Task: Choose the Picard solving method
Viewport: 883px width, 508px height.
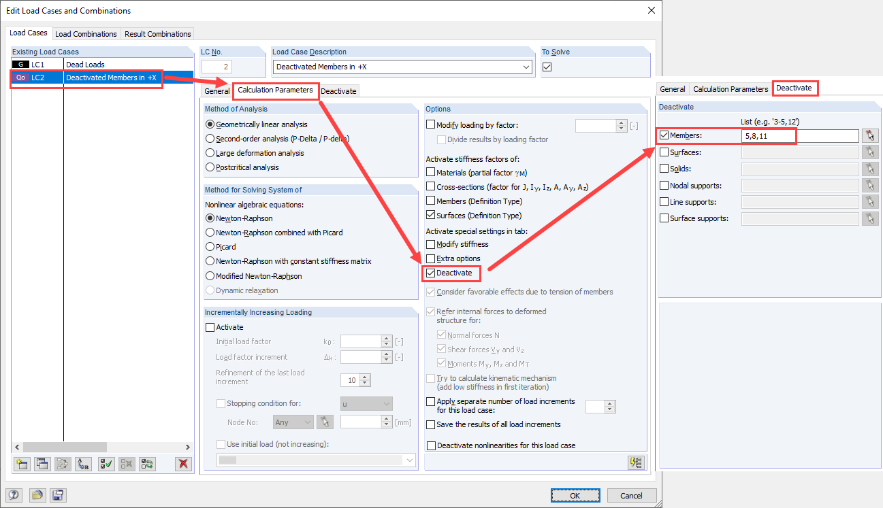Action: tap(212, 246)
